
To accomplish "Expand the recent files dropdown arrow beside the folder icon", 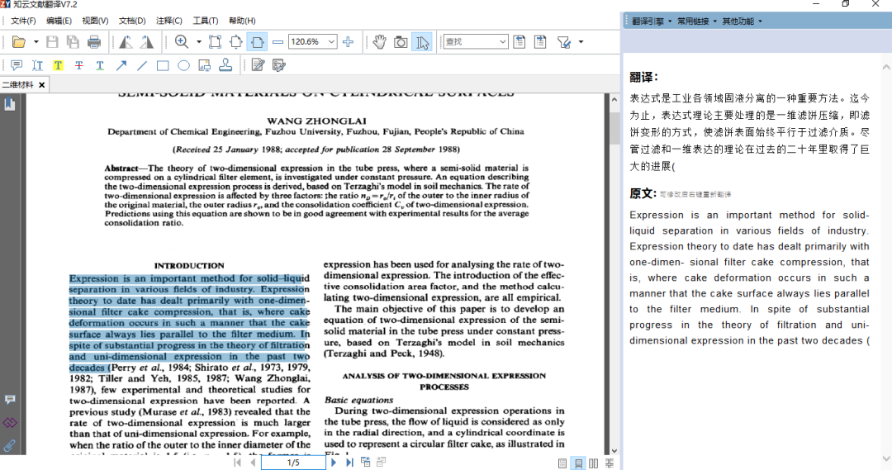I will [36, 42].
